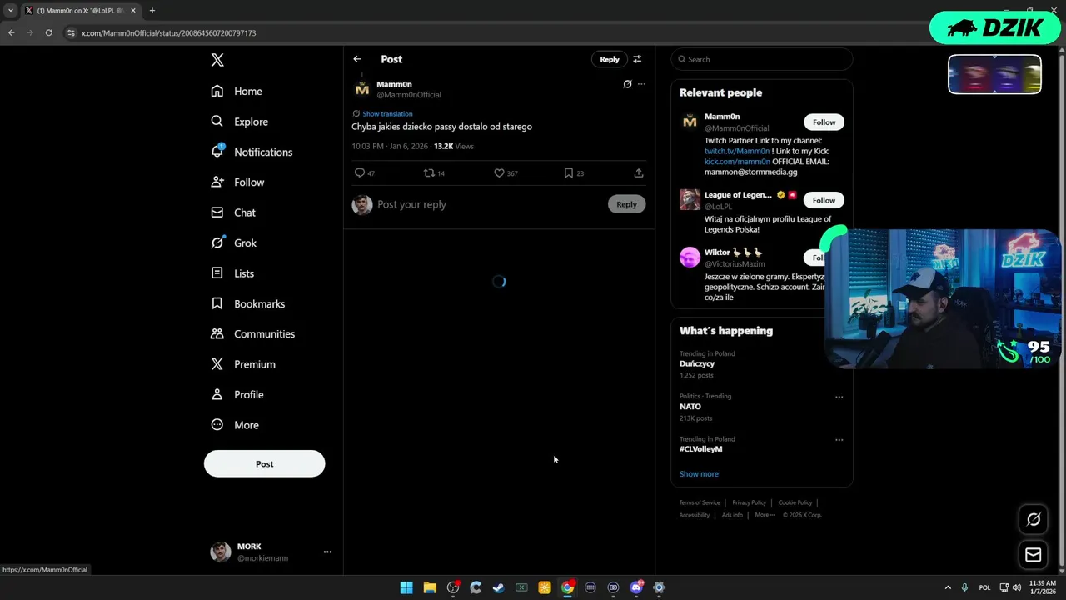Viewport: 1066px width, 600px height.
Task: Open the Duńczycy trending topic
Action: point(697,363)
